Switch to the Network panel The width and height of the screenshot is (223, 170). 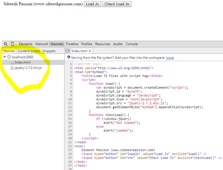pos(41,44)
